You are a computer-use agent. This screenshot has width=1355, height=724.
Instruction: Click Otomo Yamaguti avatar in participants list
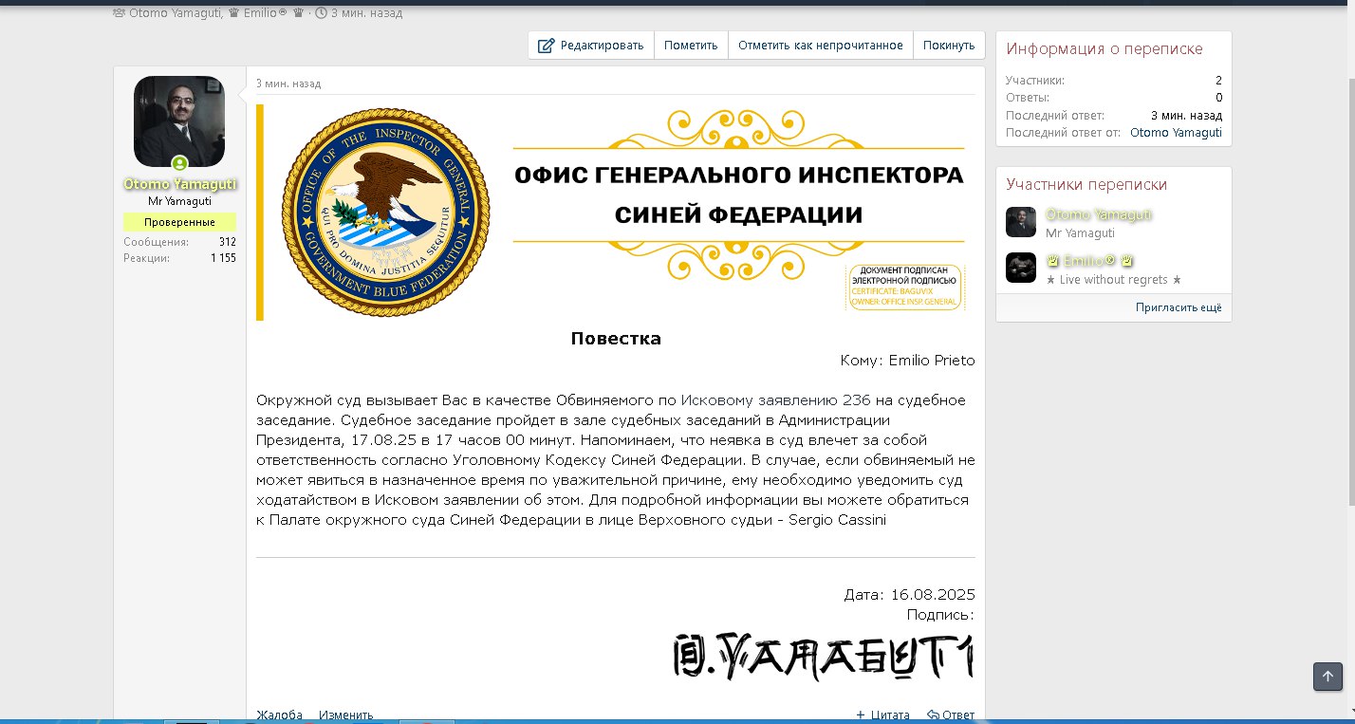click(1021, 222)
